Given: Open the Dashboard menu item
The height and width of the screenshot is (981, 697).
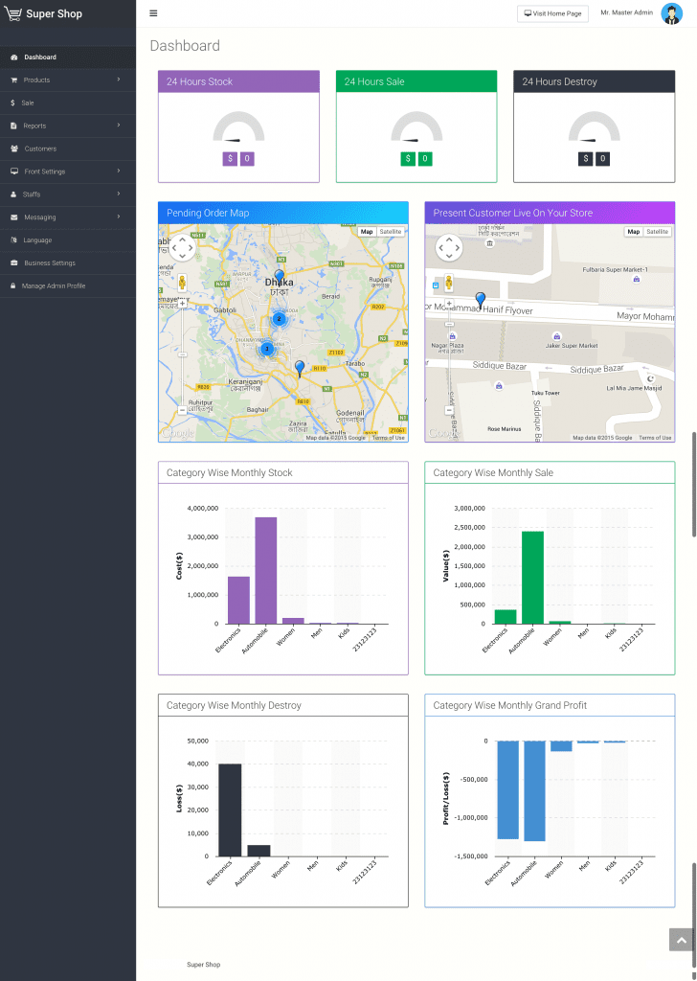Looking at the screenshot, I should tap(68, 57).
